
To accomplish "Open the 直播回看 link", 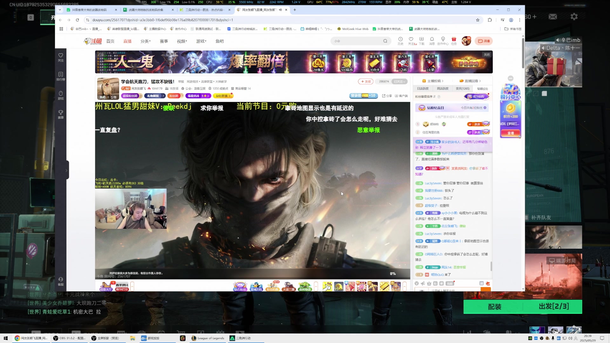I will pos(470,81).
